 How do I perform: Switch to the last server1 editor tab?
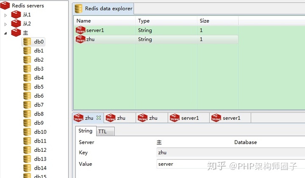click(x=230, y=118)
